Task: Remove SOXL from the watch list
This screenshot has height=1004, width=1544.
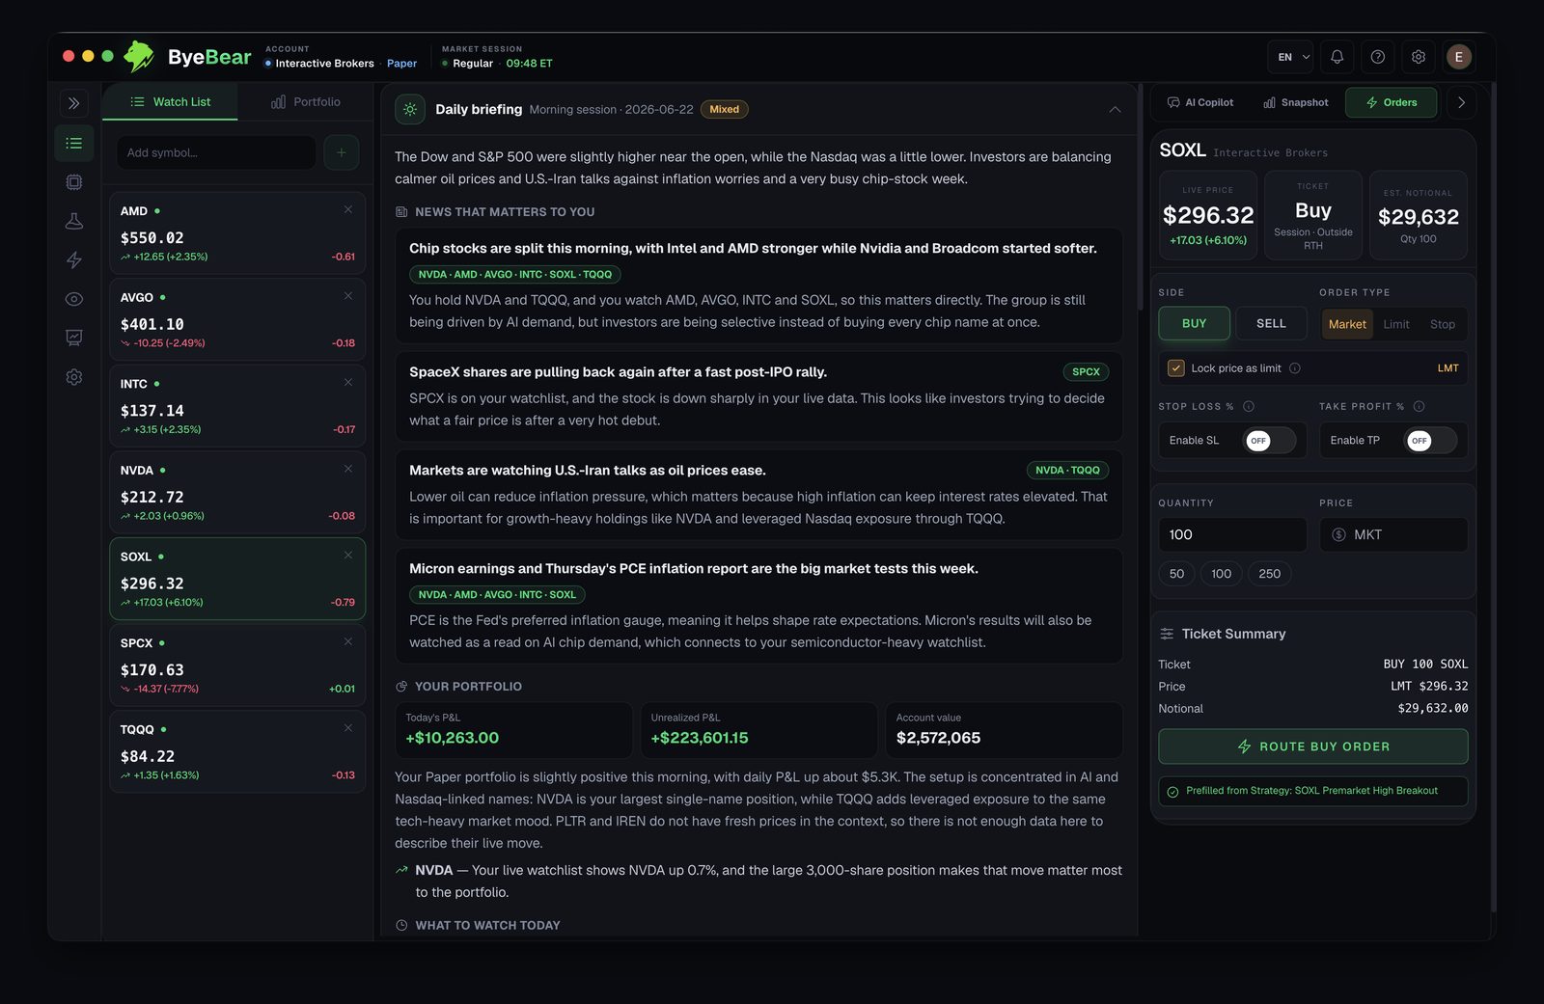Action: [x=348, y=556]
